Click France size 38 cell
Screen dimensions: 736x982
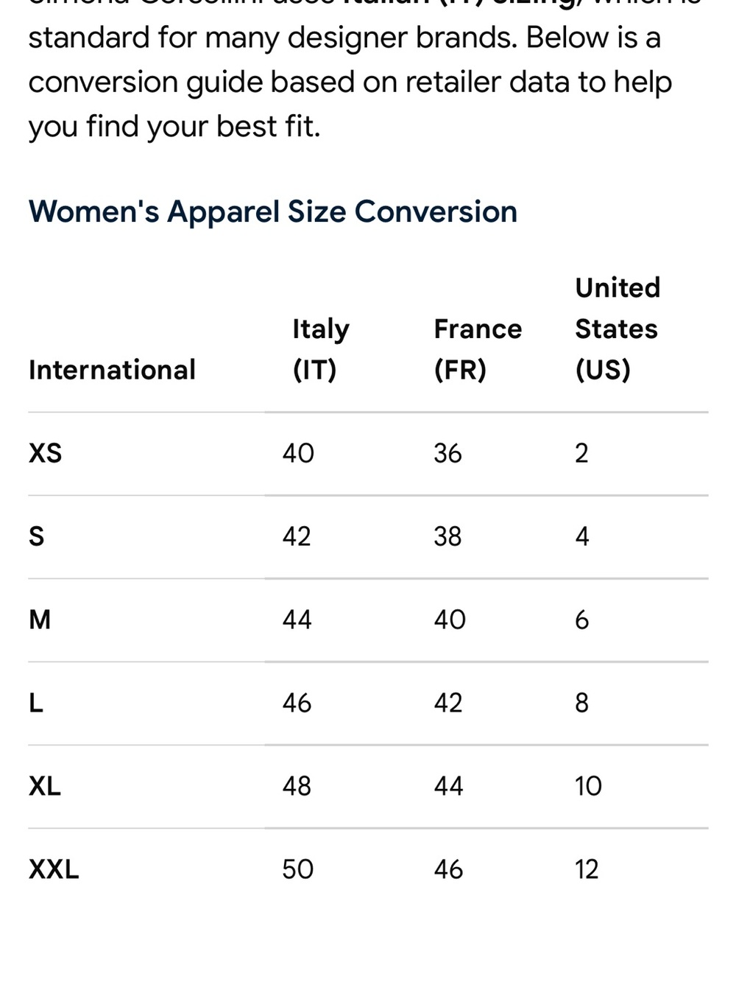point(447,536)
